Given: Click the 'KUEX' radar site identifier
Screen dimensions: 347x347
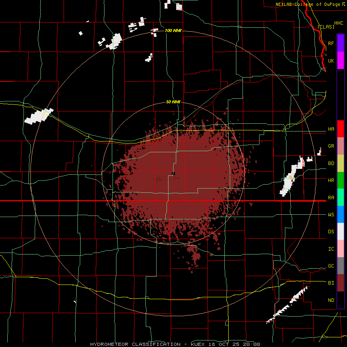Looking at the screenshot, I should pyautogui.click(x=198, y=344).
